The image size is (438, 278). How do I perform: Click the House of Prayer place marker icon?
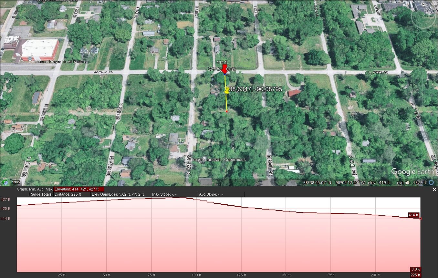[30, 59]
